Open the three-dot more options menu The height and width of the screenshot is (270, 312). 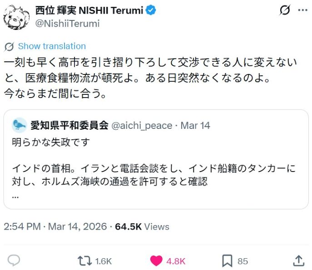pos(302,10)
